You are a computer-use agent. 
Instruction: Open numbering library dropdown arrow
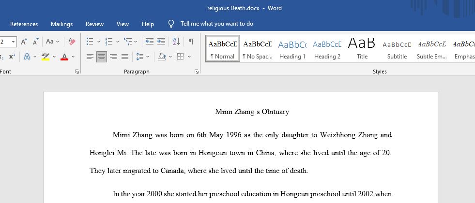(118, 42)
